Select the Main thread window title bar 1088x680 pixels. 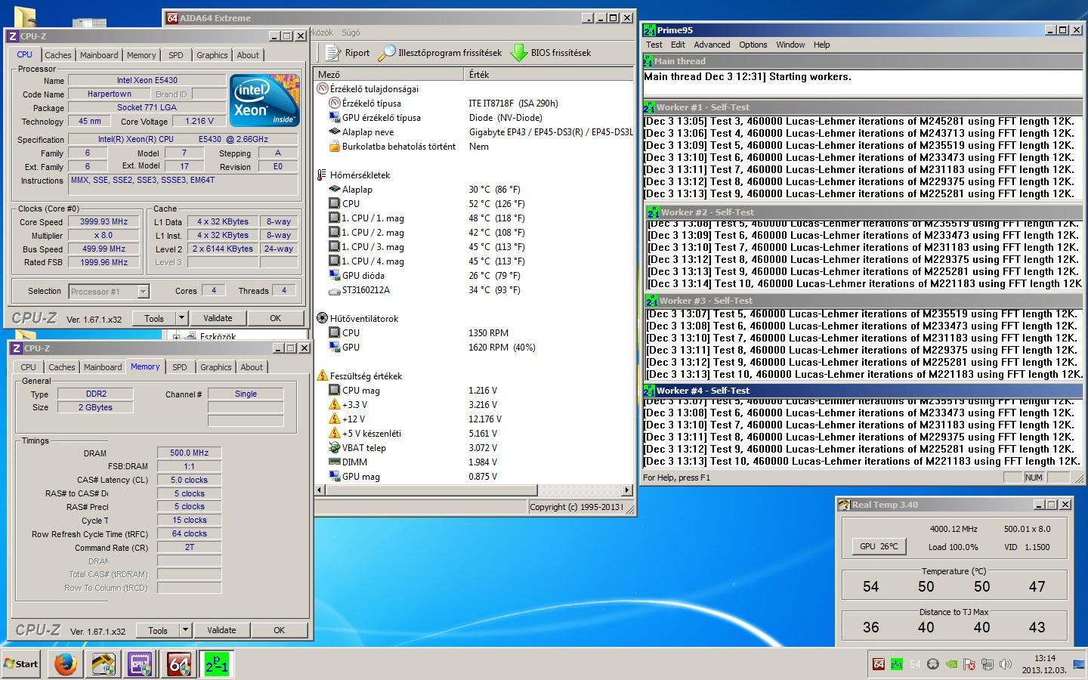[863, 61]
